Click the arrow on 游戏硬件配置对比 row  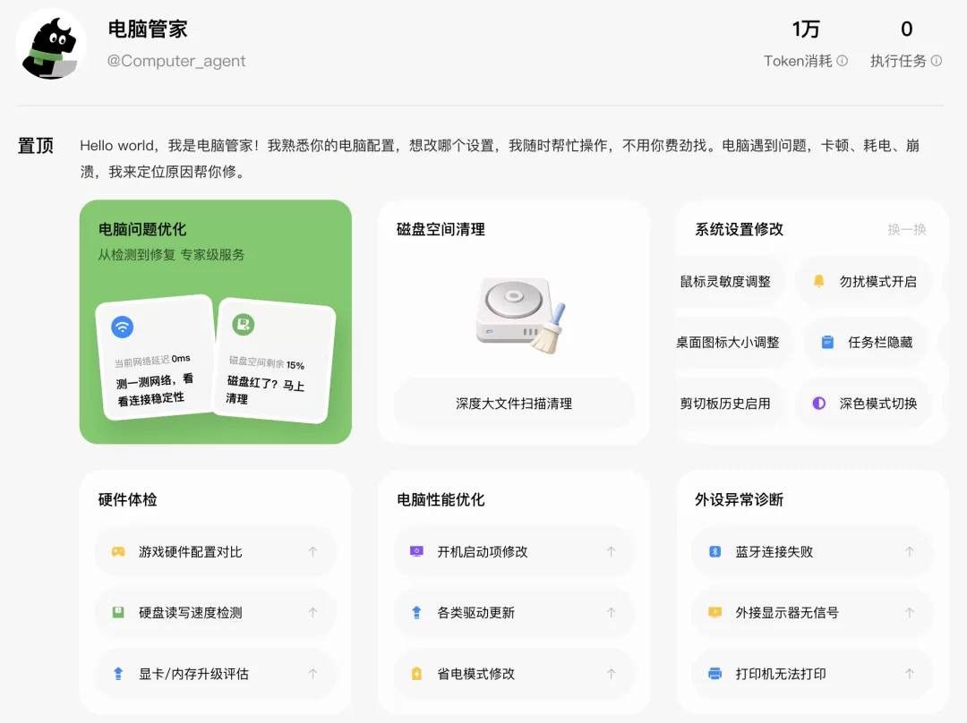point(312,552)
